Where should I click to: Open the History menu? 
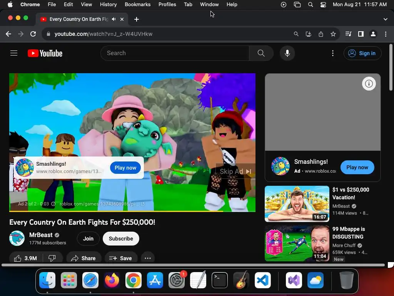(108, 5)
